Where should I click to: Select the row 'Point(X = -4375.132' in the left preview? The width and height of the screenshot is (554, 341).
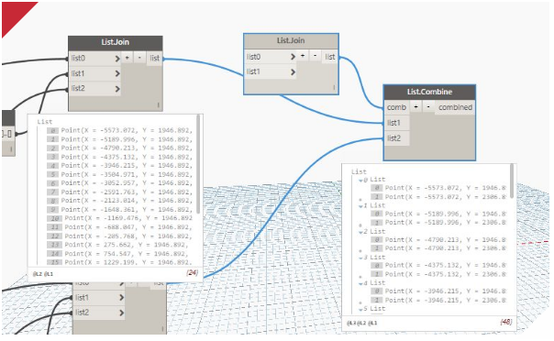point(120,157)
